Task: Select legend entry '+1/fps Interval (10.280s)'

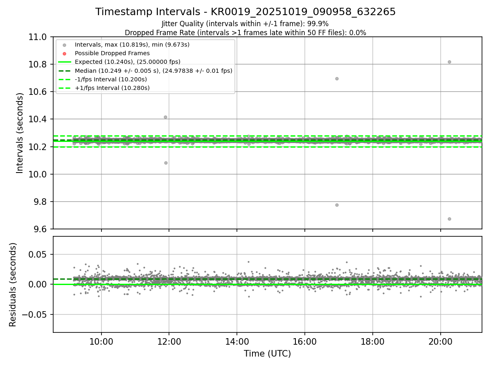Action: 112,88
